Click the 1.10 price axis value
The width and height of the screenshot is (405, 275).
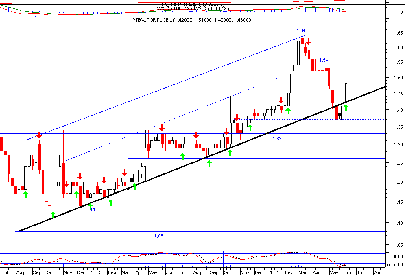click(x=398, y=223)
